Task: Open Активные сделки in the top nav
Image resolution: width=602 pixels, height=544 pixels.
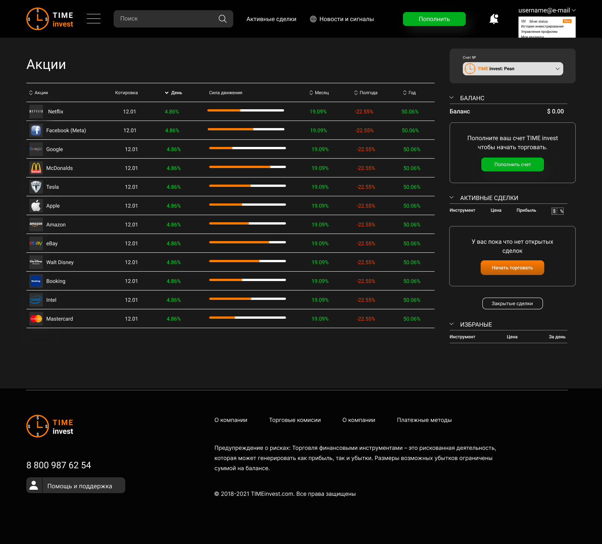Action: (271, 19)
